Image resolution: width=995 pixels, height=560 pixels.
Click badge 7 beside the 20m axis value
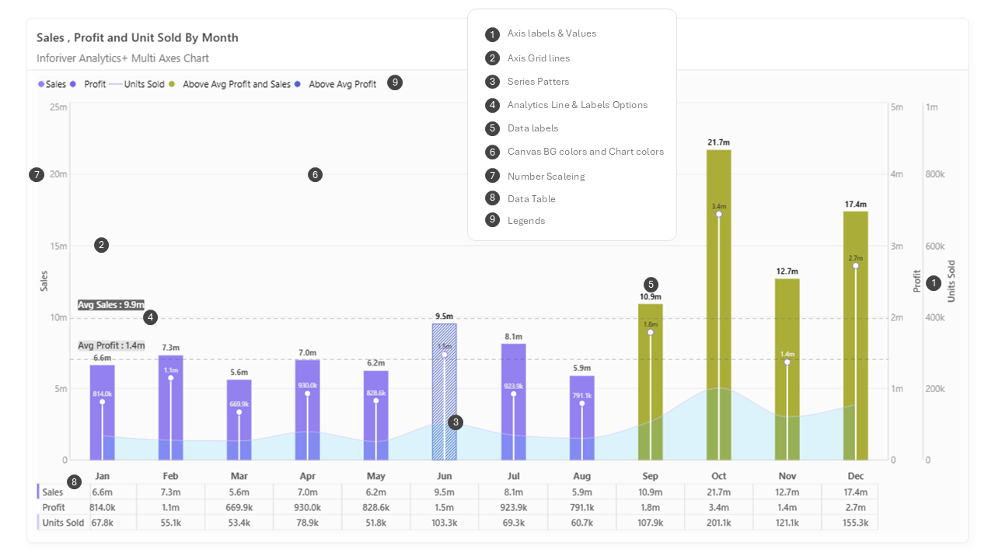pyautogui.click(x=37, y=175)
